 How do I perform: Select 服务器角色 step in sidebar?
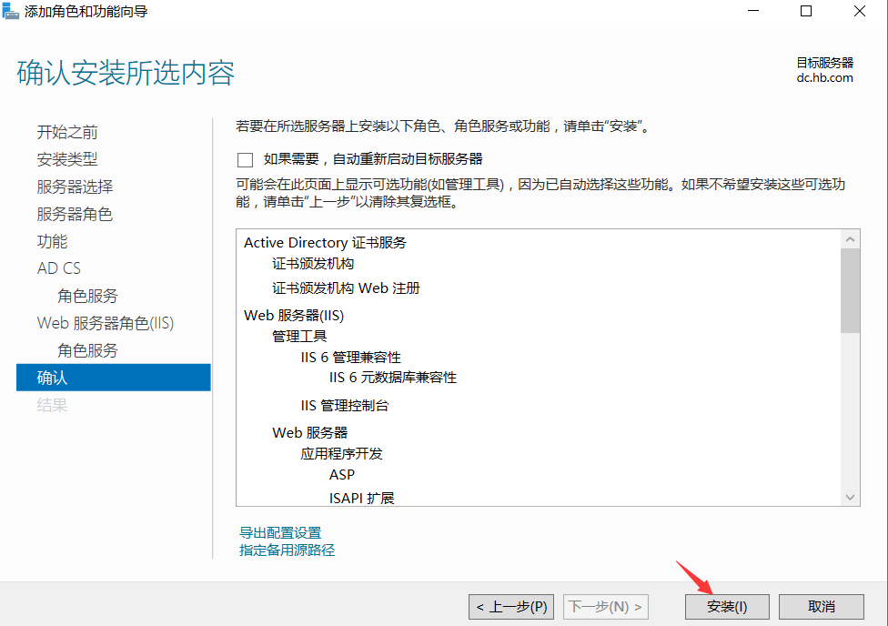pos(75,214)
